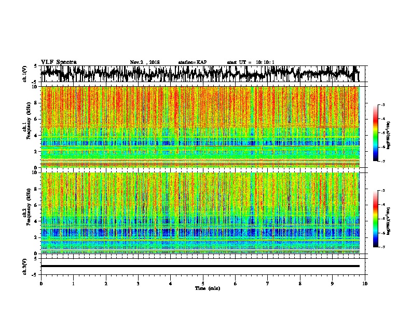Click time axis tick label "2"

pyautogui.click(x=106, y=284)
